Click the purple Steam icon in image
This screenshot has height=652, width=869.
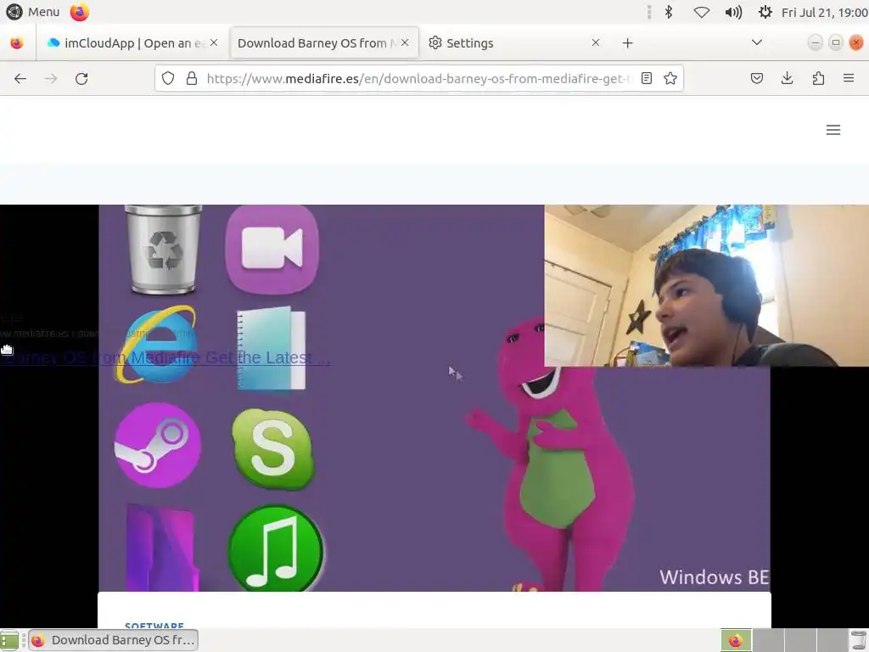pyautogui.click(x=157, y=445)
